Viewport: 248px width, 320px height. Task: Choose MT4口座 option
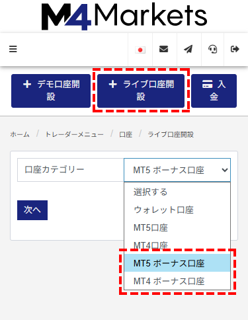pos(177,245)
